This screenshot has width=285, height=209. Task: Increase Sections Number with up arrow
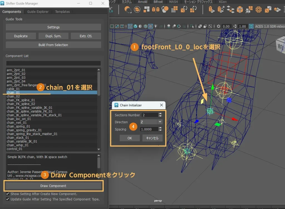coord(160,114)
